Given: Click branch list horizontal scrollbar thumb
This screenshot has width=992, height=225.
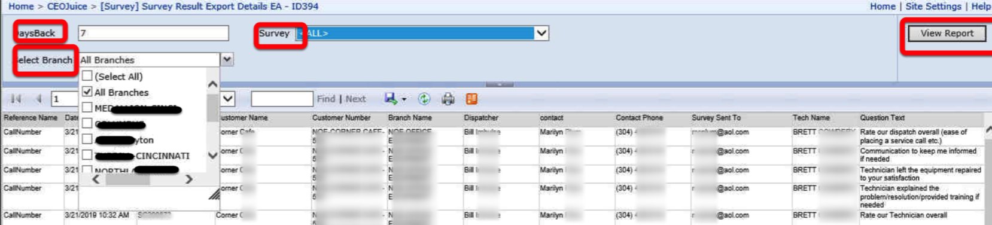Looking at the screenshot, I should 128,179.
